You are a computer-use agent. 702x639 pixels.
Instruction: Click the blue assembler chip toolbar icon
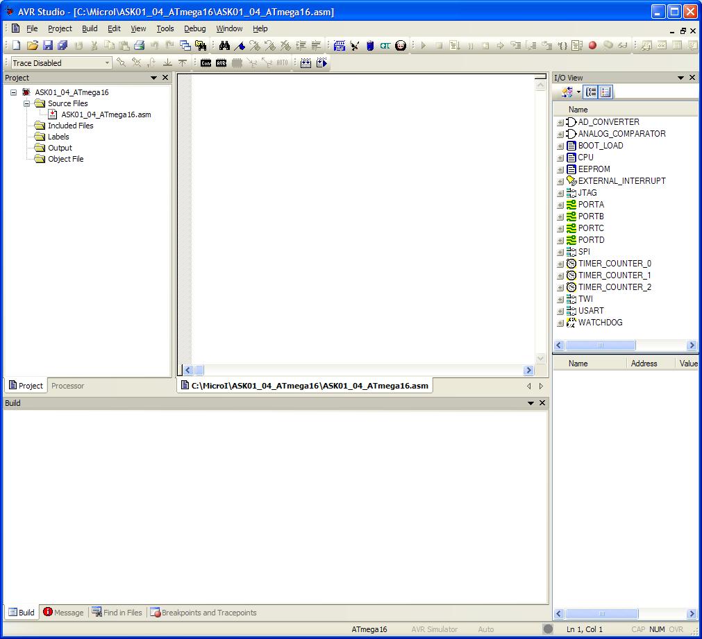[x=340, y=45]
